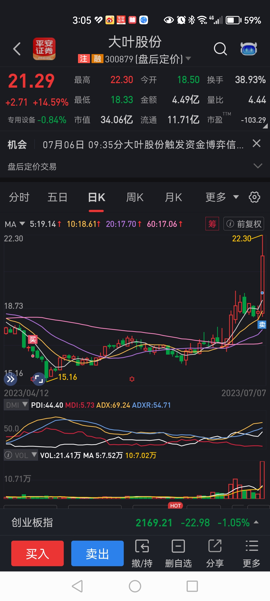The height and width of the screenshot is (601, 270).
Task: Tap the 2023/07/07 date label
Action: coord(244,393)
